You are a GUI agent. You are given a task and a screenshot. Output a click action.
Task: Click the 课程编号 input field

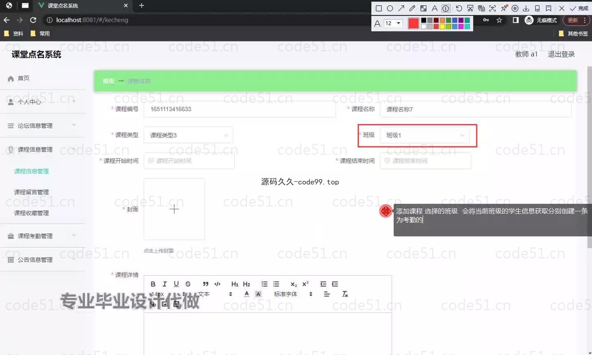[240, 109]
